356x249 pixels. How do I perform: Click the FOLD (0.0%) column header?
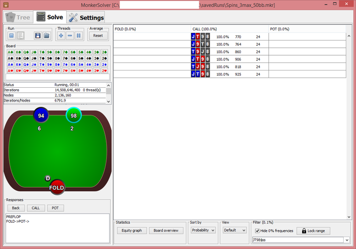(152, 29)
